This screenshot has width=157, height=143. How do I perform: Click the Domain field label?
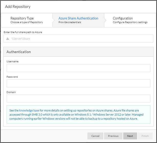coord(11,92)
